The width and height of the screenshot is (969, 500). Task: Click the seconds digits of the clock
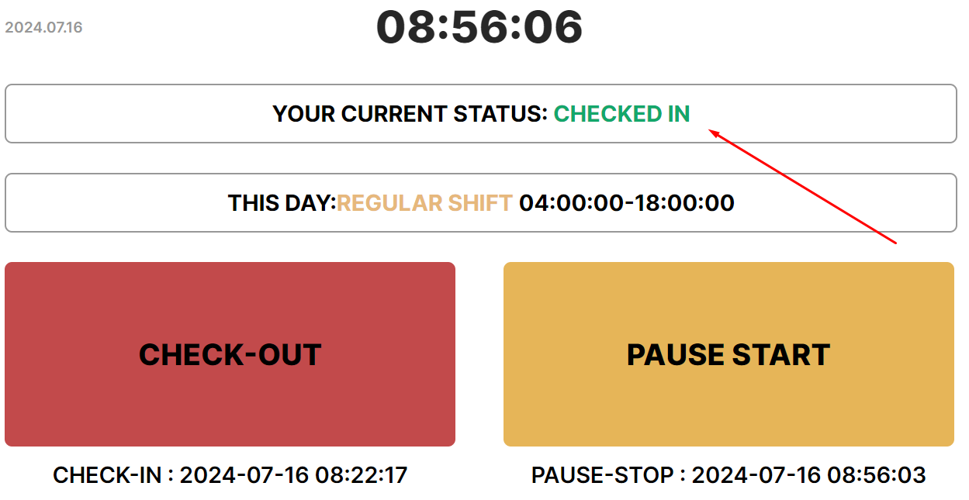coord(552,27)
